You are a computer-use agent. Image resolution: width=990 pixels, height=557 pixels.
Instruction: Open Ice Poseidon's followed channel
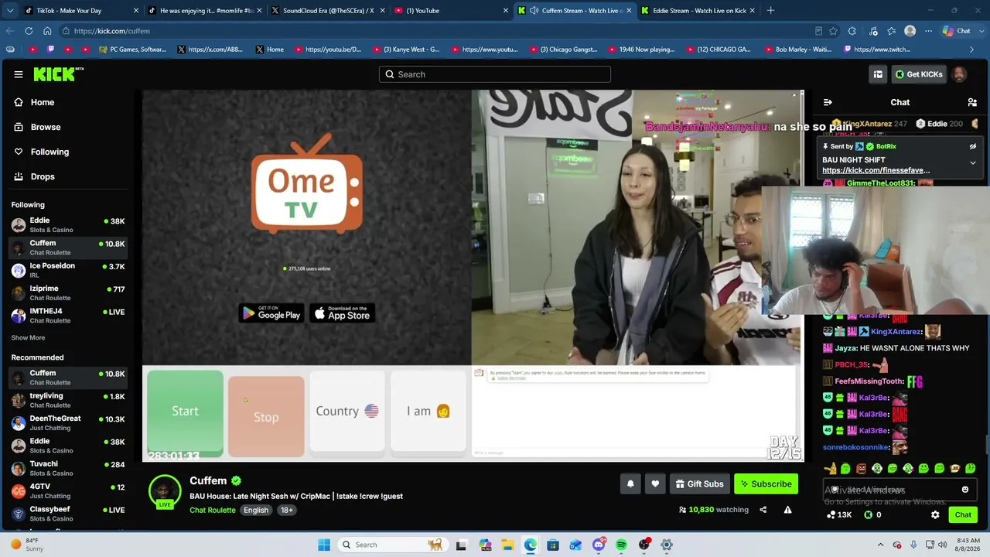(x=68, y=270)
